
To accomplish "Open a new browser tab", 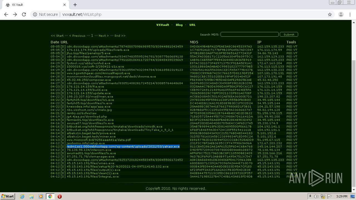I will tap(75, 5).
